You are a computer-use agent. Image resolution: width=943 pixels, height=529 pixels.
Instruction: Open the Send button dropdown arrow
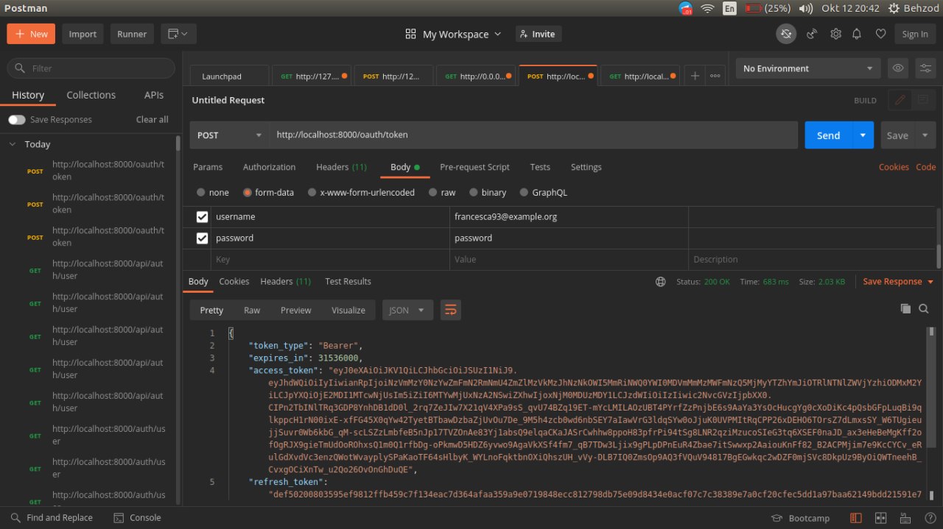tap(863, 135)
